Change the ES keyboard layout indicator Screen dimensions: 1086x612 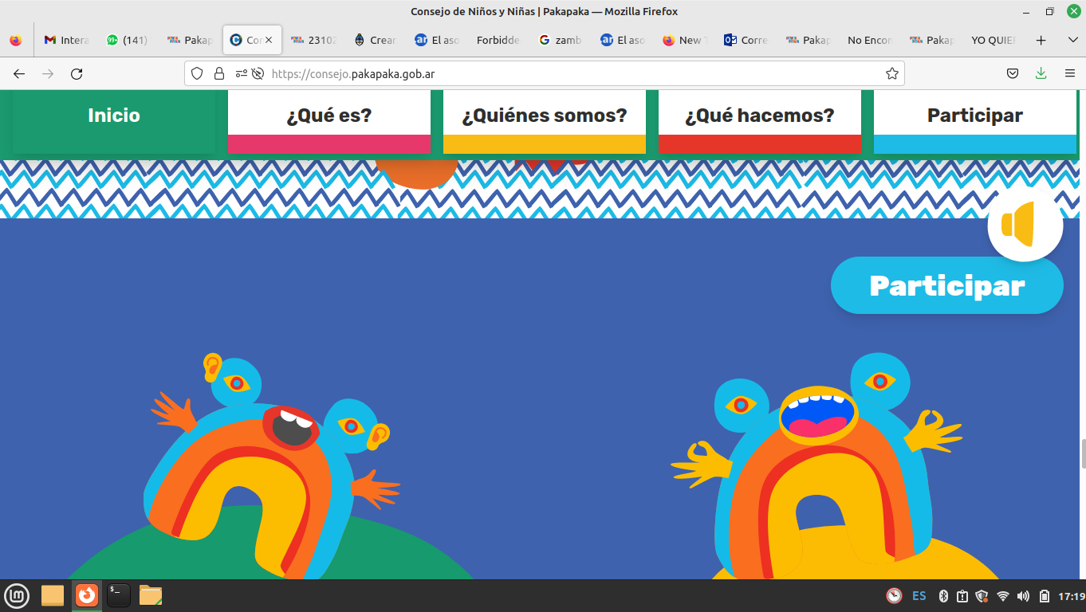(919, 596)
